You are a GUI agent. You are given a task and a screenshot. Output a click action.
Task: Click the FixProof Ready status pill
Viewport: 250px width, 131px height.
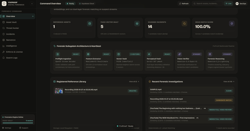[x=125, y=126]
